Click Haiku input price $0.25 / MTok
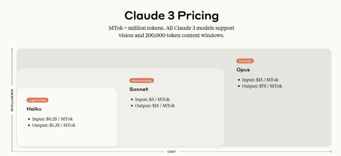 click(x=53, y=119)
